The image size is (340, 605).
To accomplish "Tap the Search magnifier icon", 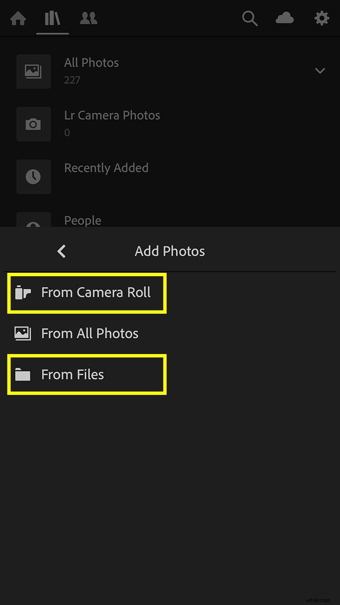I will [250, 18].
